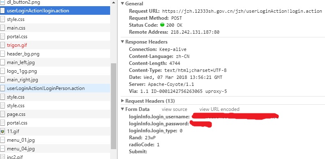This screenshot has width=325, height=159.
Task: Click the file icon beside trigon.gif
Action: pos(2,45)
